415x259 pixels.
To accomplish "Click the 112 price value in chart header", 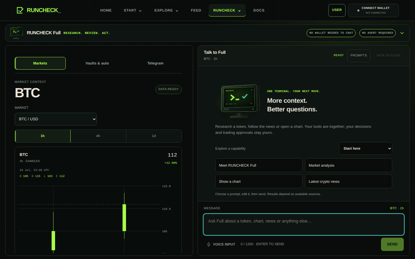I will coord(172,155).
